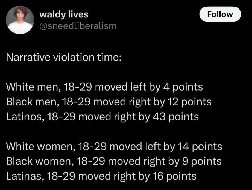Click the '4 points' text for White men
This screenshot has height=190, width=252.
tap(183, 87)
